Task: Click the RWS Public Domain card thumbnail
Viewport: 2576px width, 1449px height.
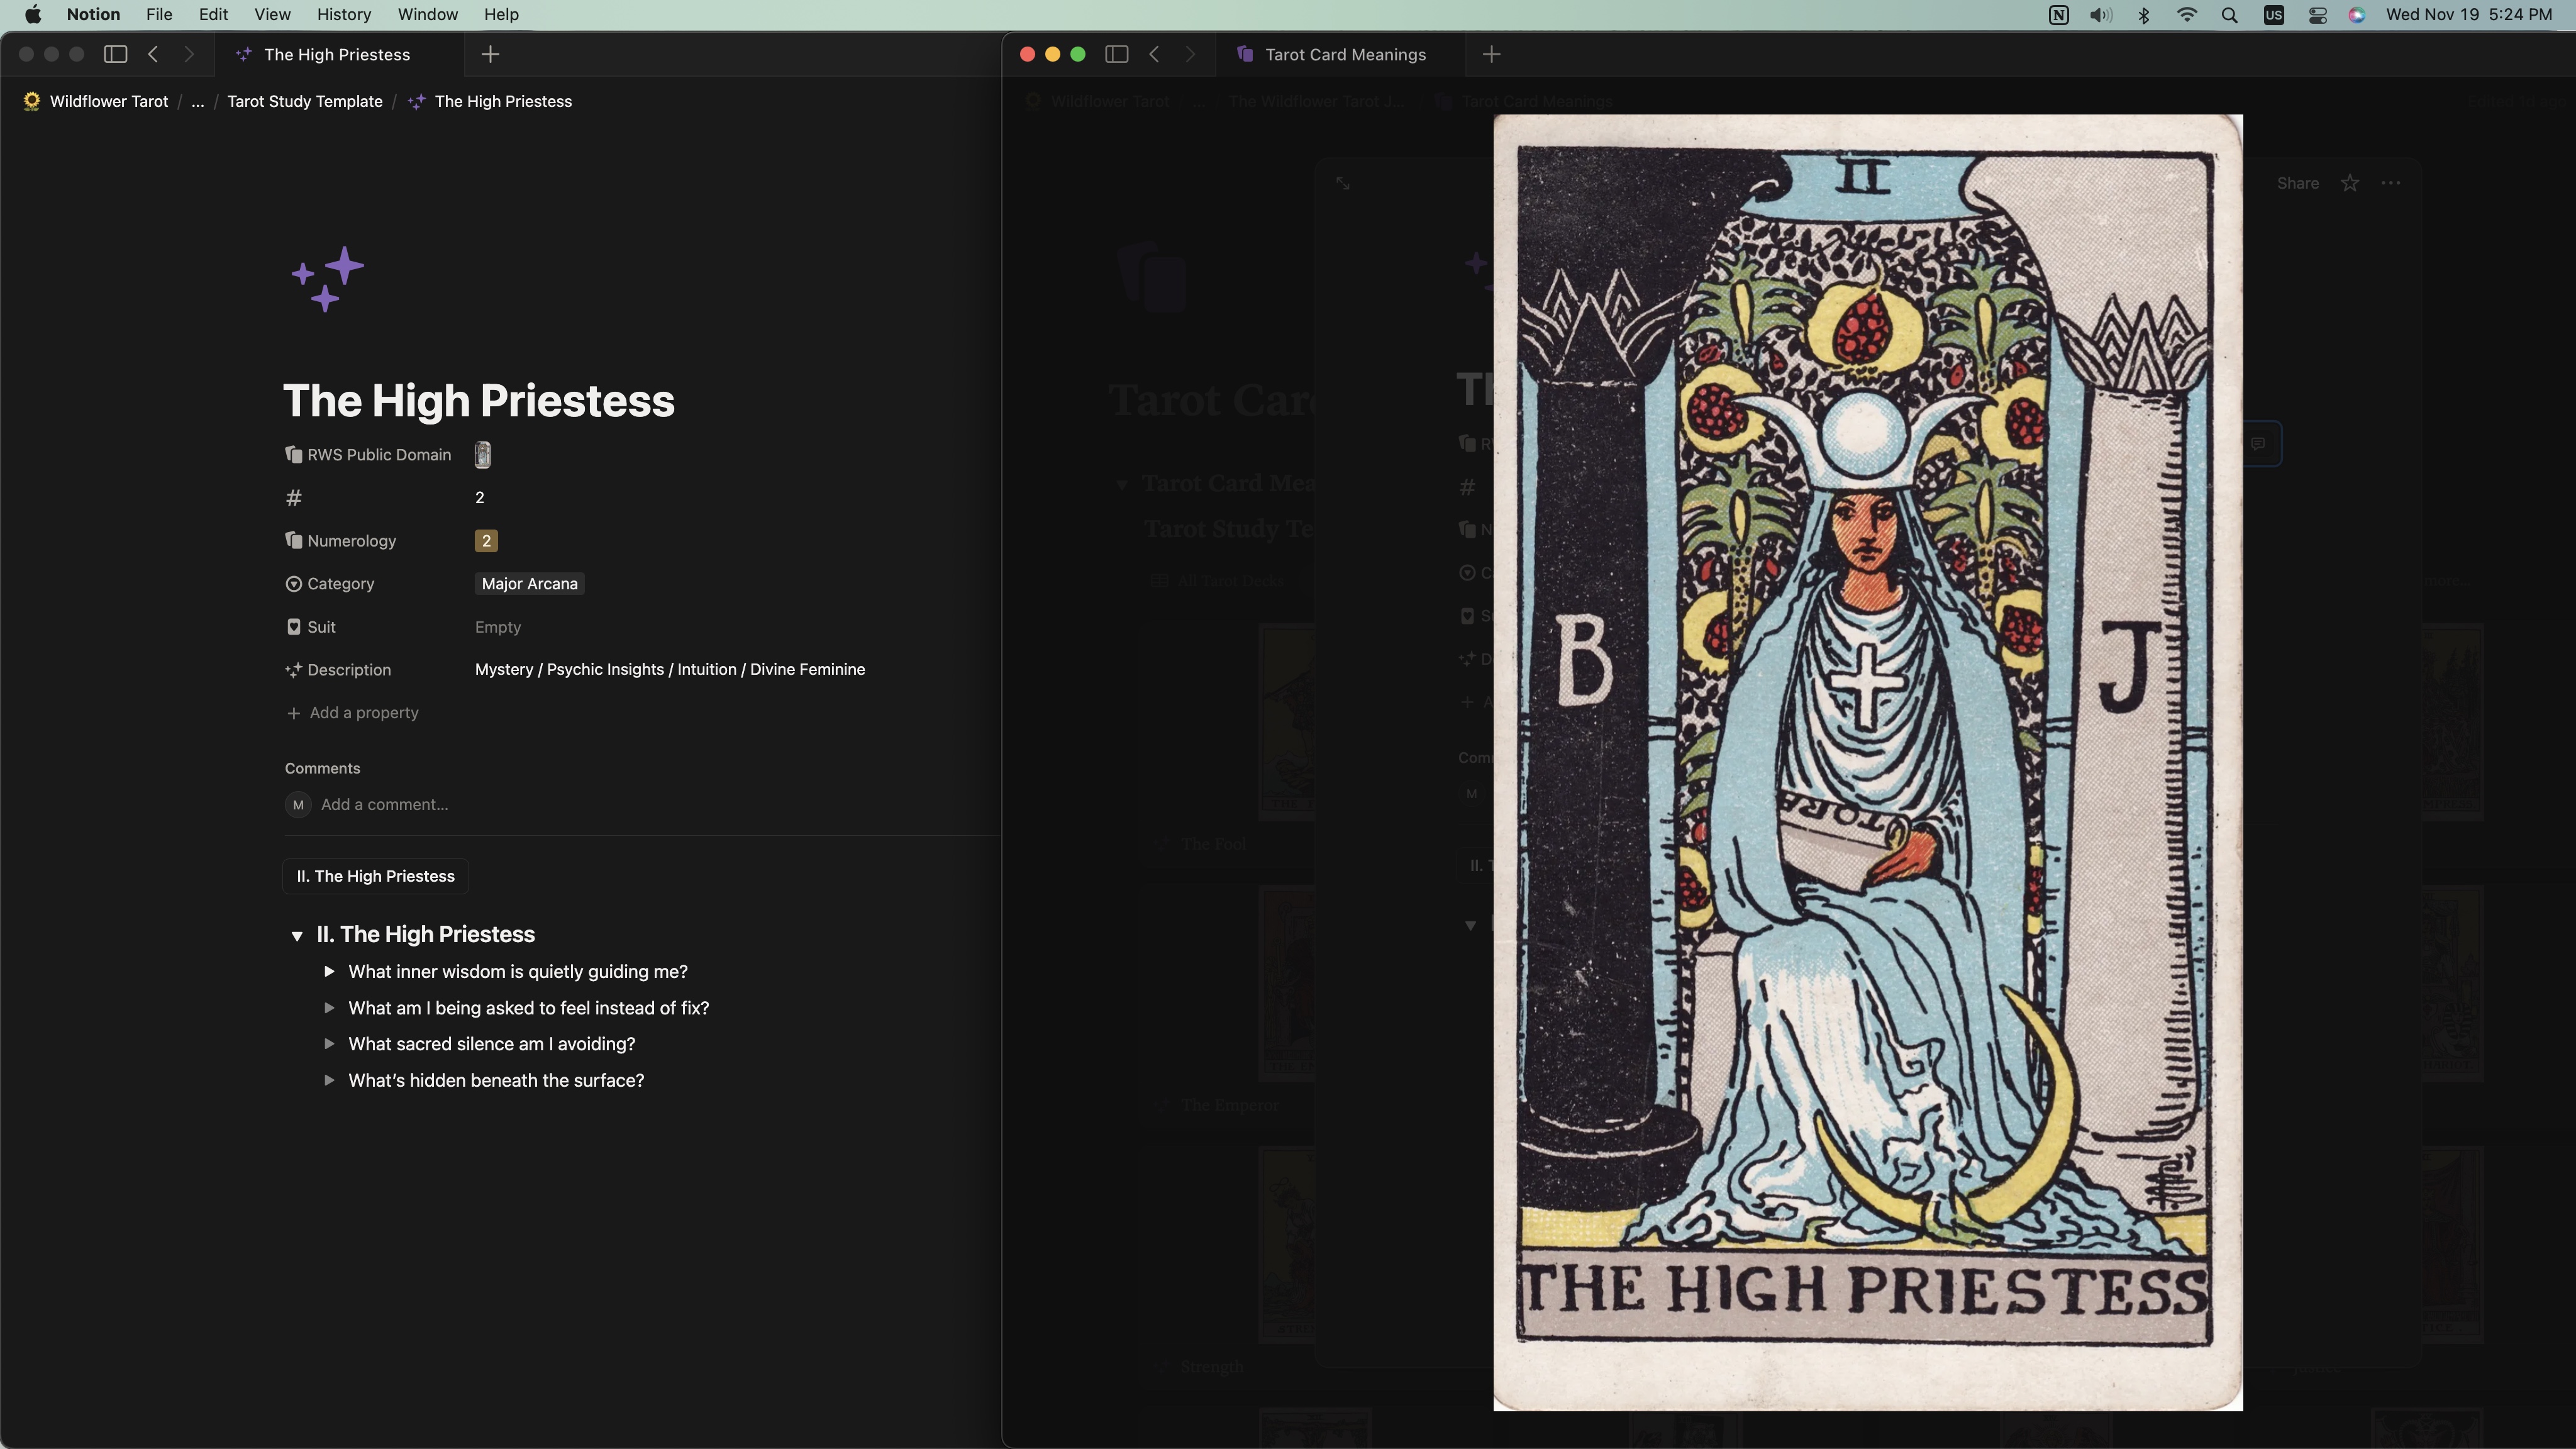Action: [x=482, y=455]
